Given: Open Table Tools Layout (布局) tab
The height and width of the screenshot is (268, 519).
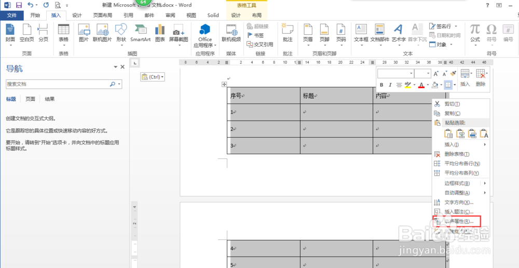Looking at the screenshot, I should click(x=256, y=15).
